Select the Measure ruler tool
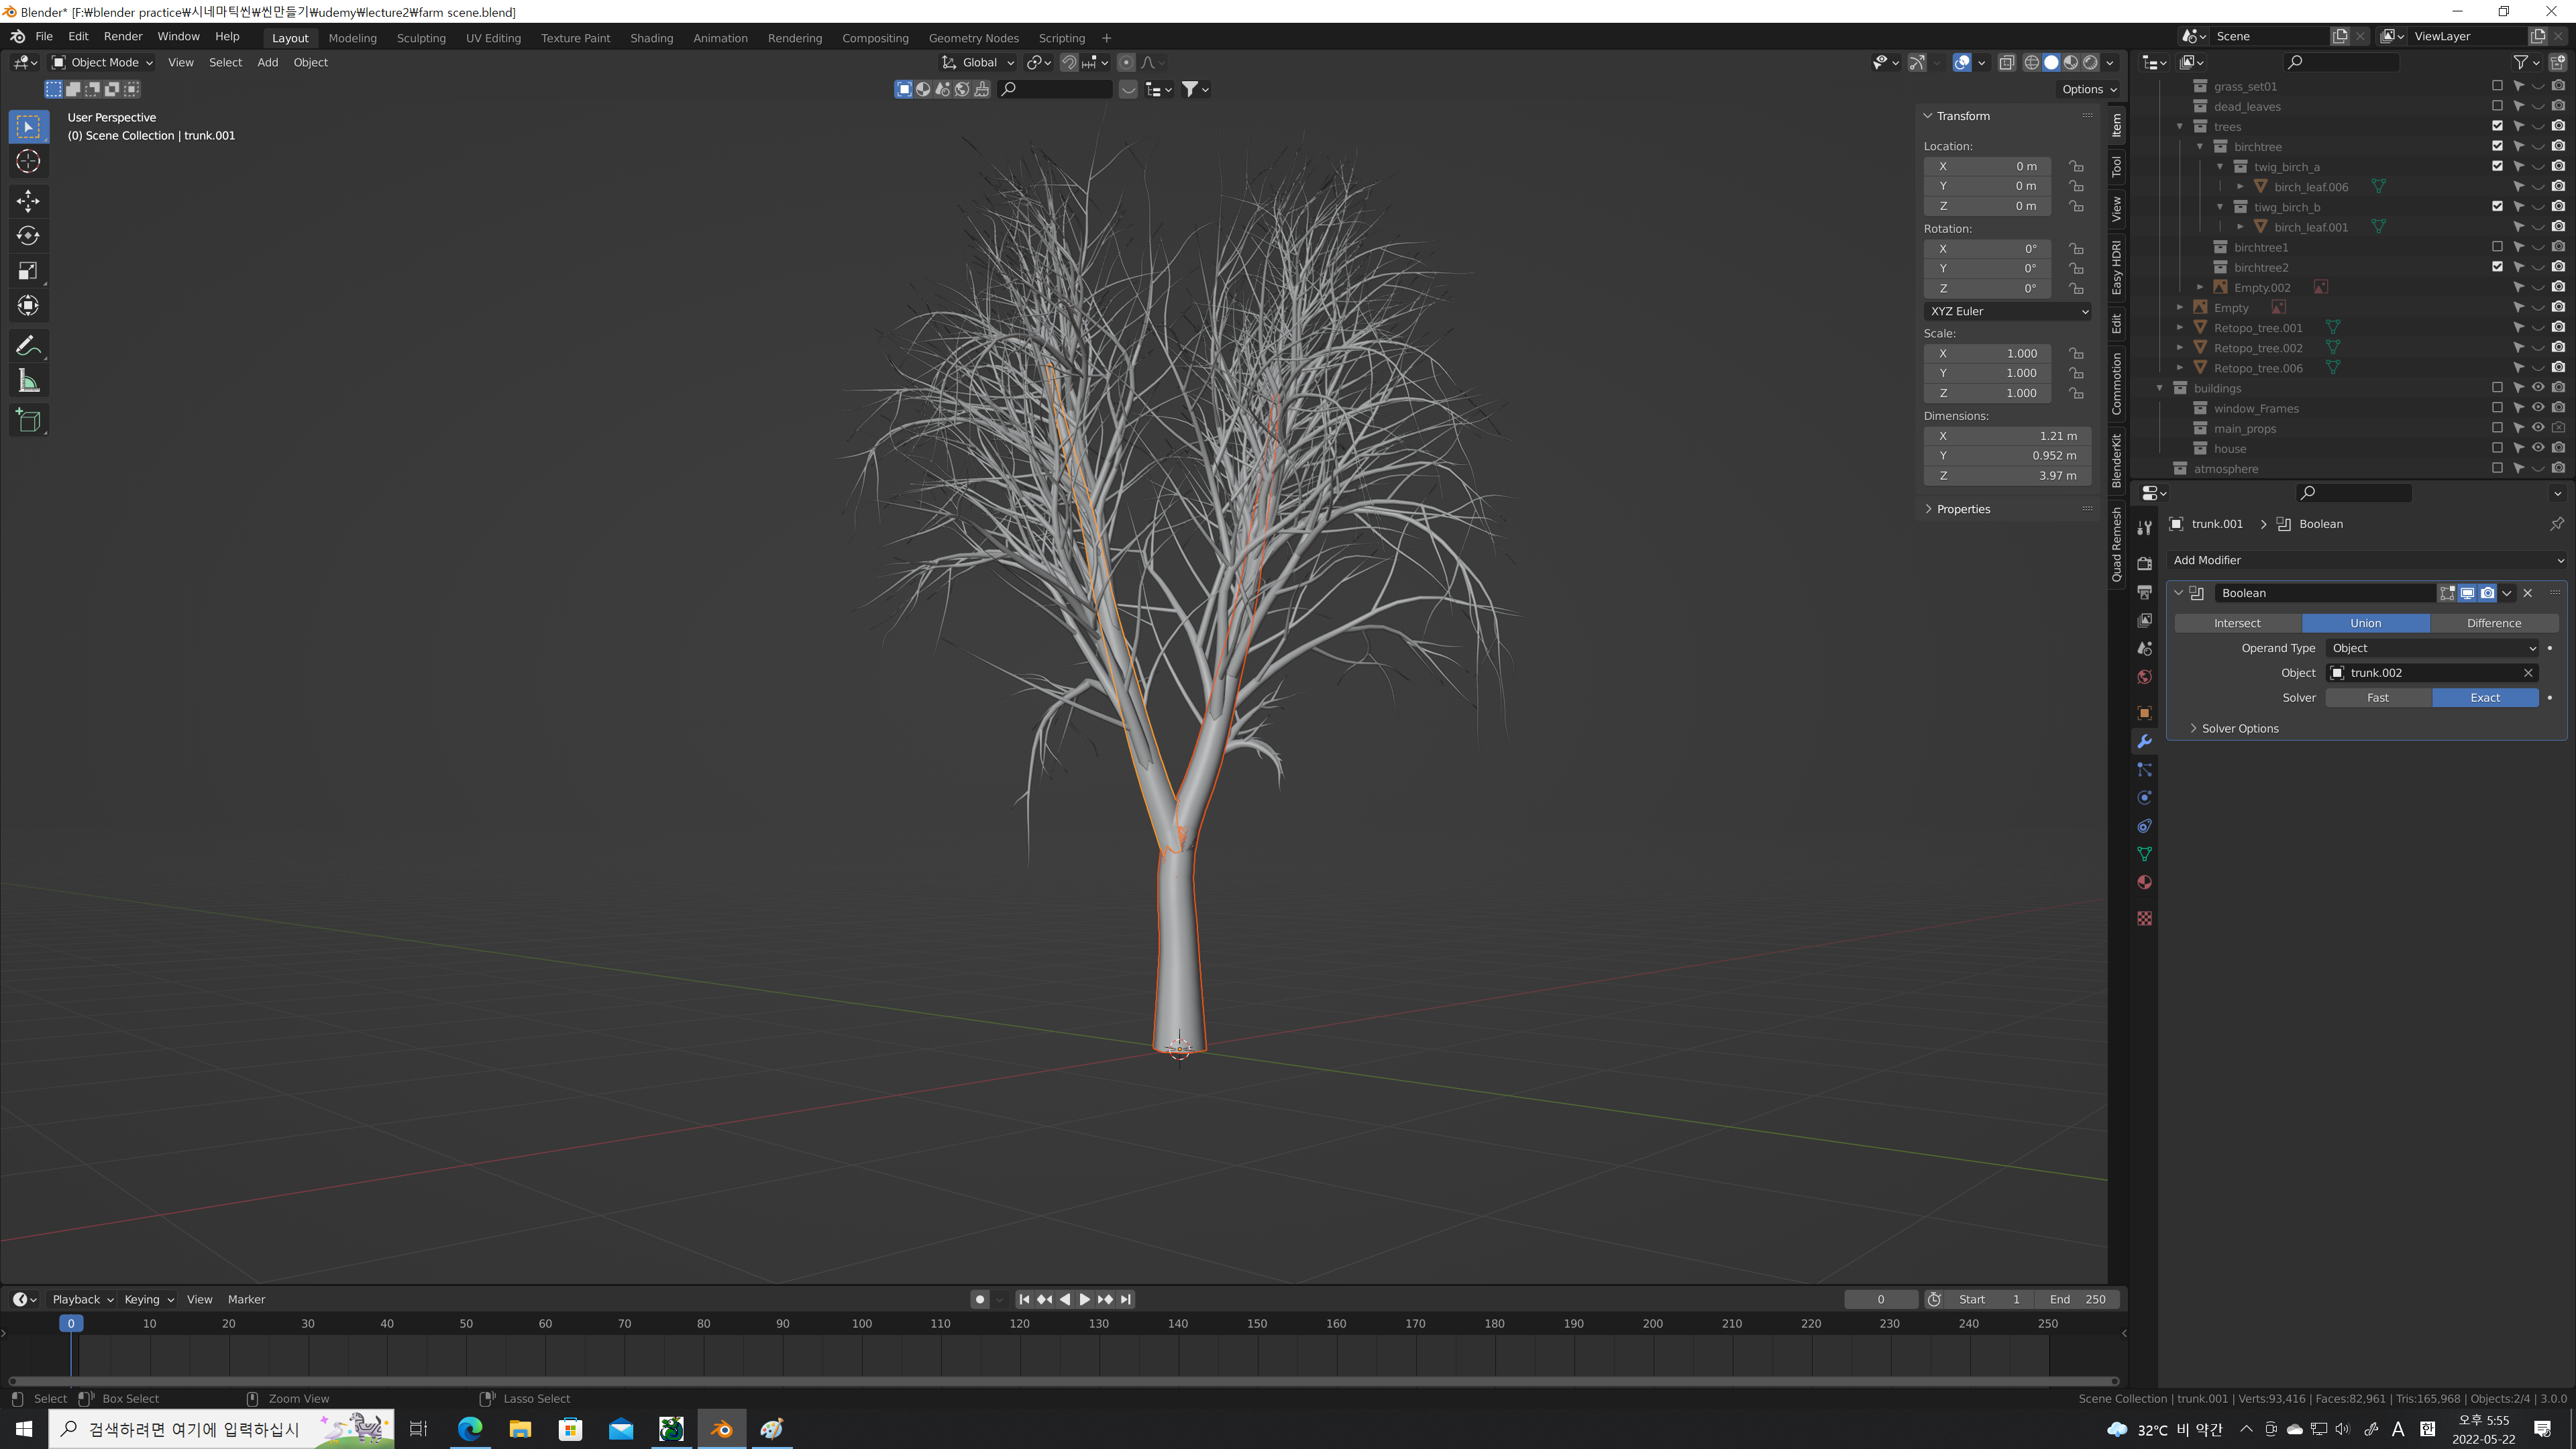This screenshot has width=2576, height=1449. tap(28, 381)
